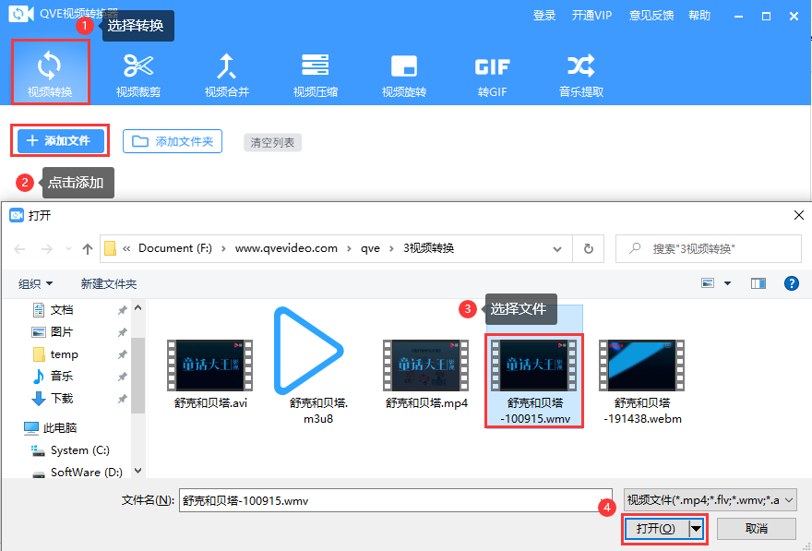Open the view options dropdown arrow
Viewport: 812px width, 551px height.
[728, 283]
